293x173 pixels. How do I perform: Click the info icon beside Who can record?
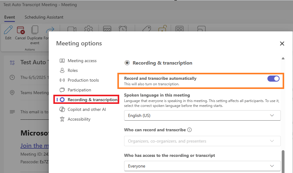189,130
